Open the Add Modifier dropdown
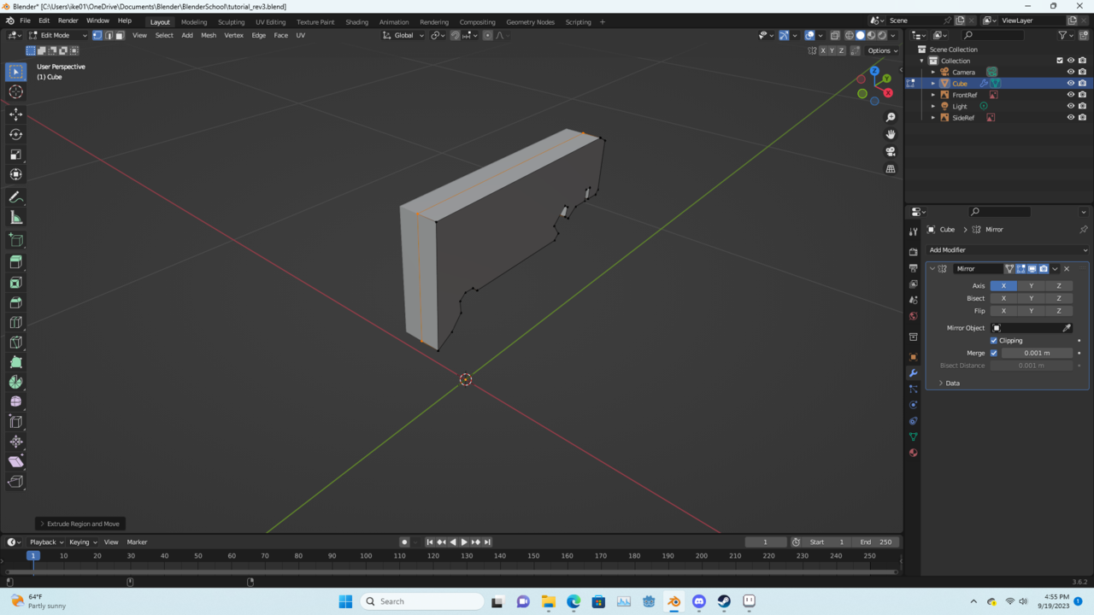Image resolution: width=1094 pixels, height=615 pixels. 1007,249
